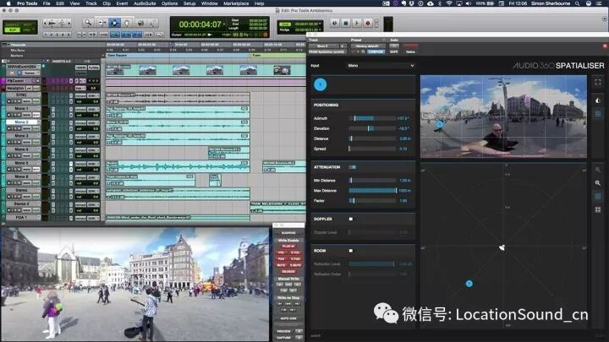The height and width of the screenshot is (342, 609).
Task: Click the blue source 1 circle
Action: (x=320, y=84)
